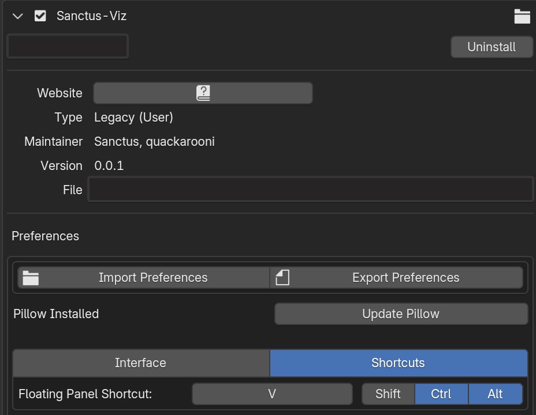Click the Uninstall button
The width and height of the screenshot is (536, 415).
pyautogui.click(x=491, y=47)
